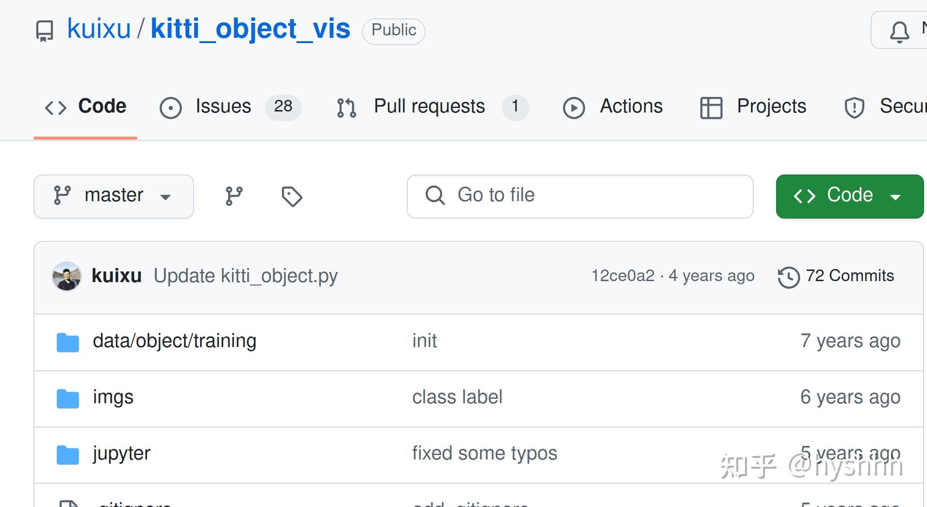
Task: Open the notifications bell
Action: coord(899,32)
